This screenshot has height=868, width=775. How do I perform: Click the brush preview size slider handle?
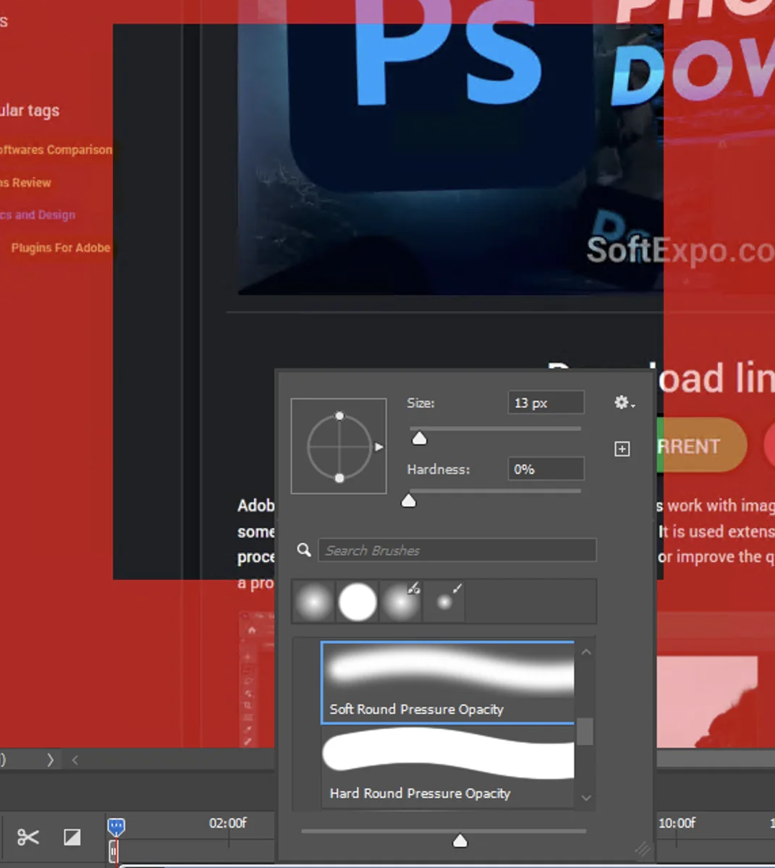point(460,841)
